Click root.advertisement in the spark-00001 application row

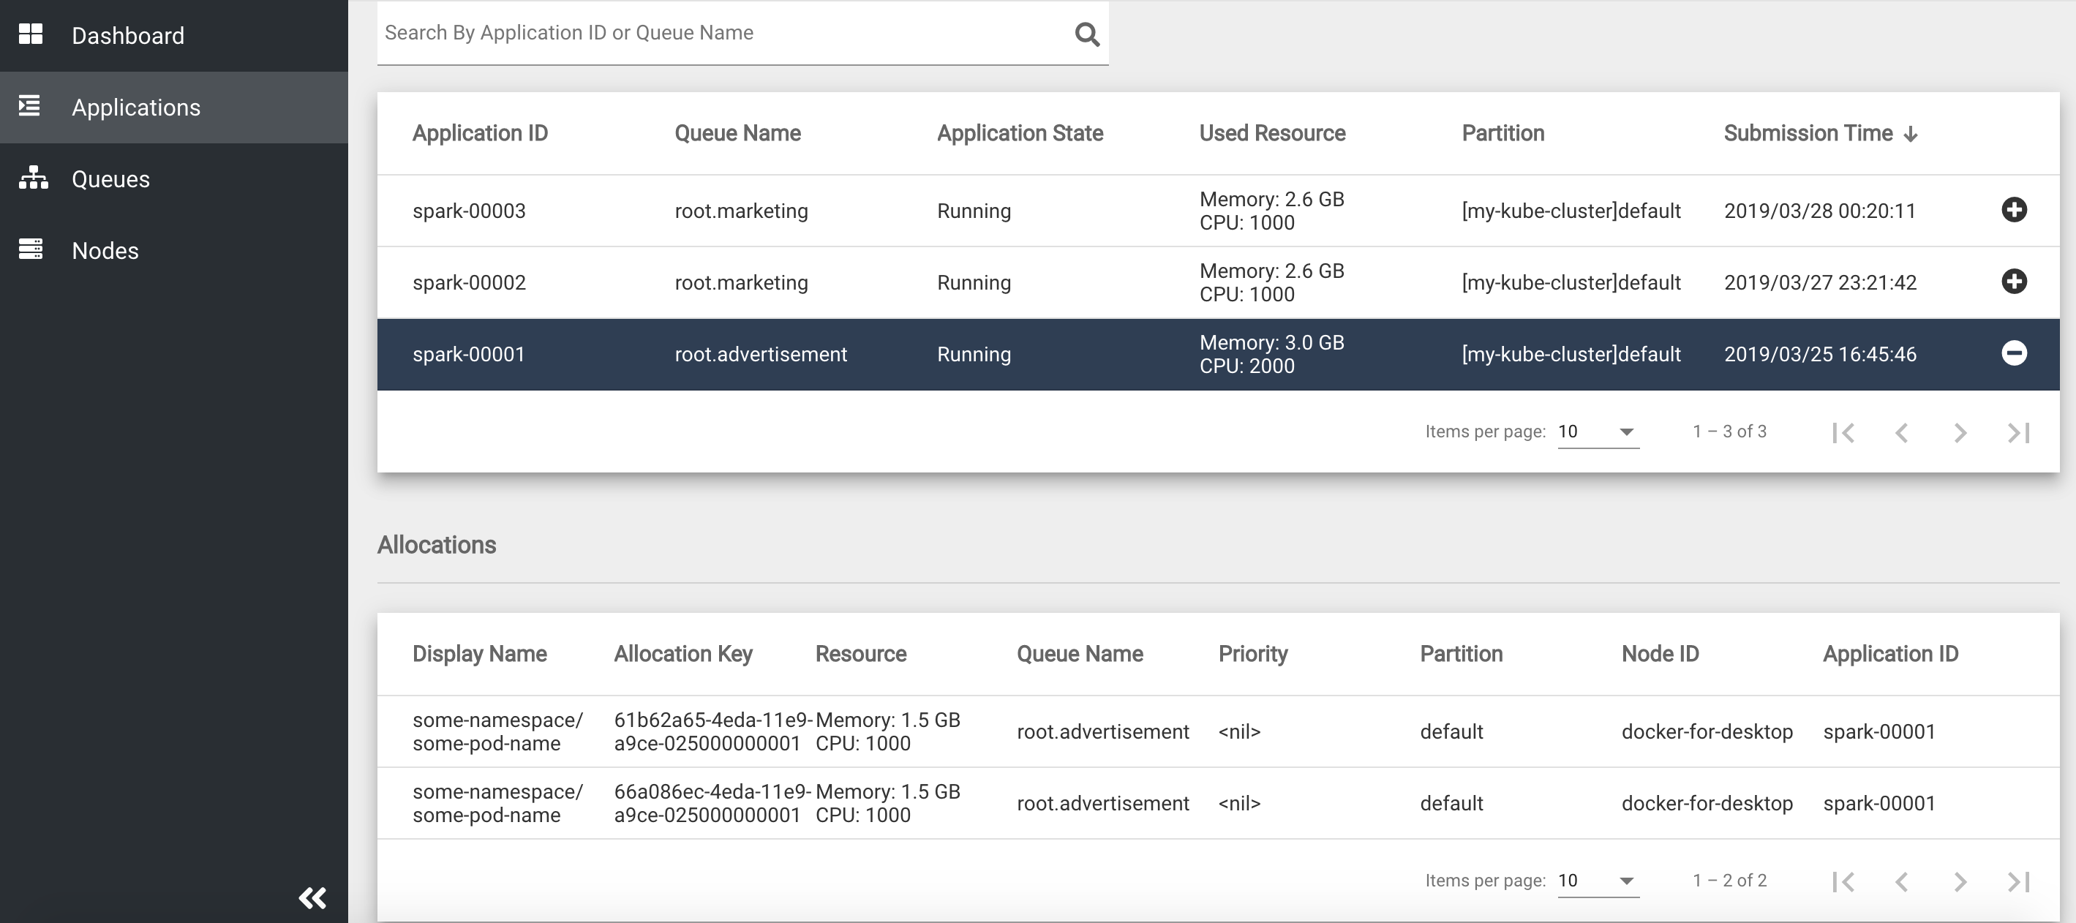pyautogui.click(x=760, y=355)
